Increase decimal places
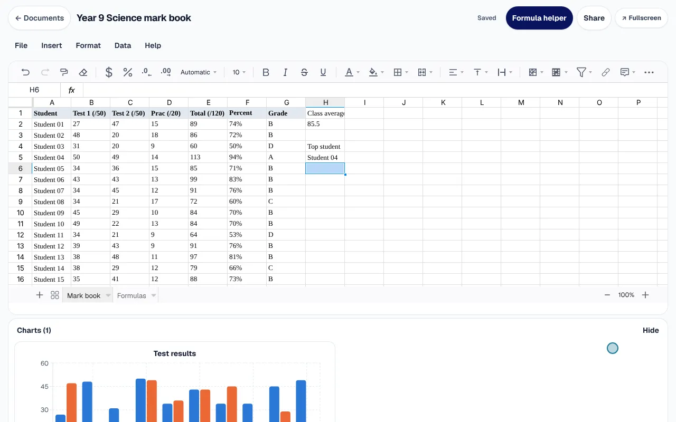This screenshot has width=676, height=422. (166, 72)
